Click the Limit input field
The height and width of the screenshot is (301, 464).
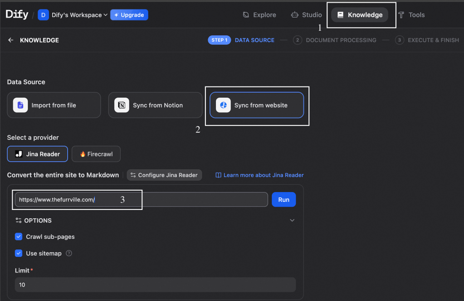pyautogui.click(x=155, y=285)
